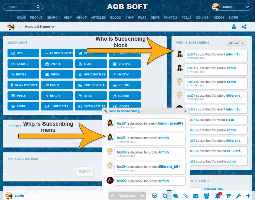Click the Who Is Subscribing popup title link
This screenshot has width=255, height=200.
(x=124, y=111)
